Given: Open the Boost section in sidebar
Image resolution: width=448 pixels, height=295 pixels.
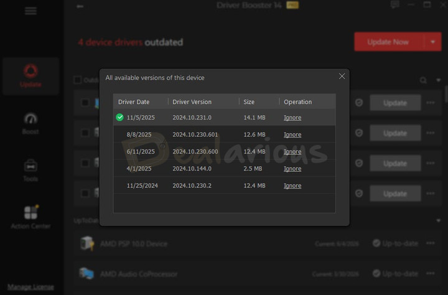Looking at the screenshot, I should (30, 124).
